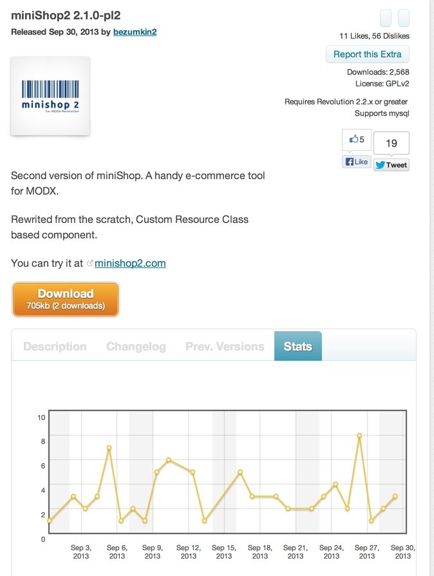Viewport: 434px width, 576px height.
Task: Select the Stats tab
Action: (297, 346)
